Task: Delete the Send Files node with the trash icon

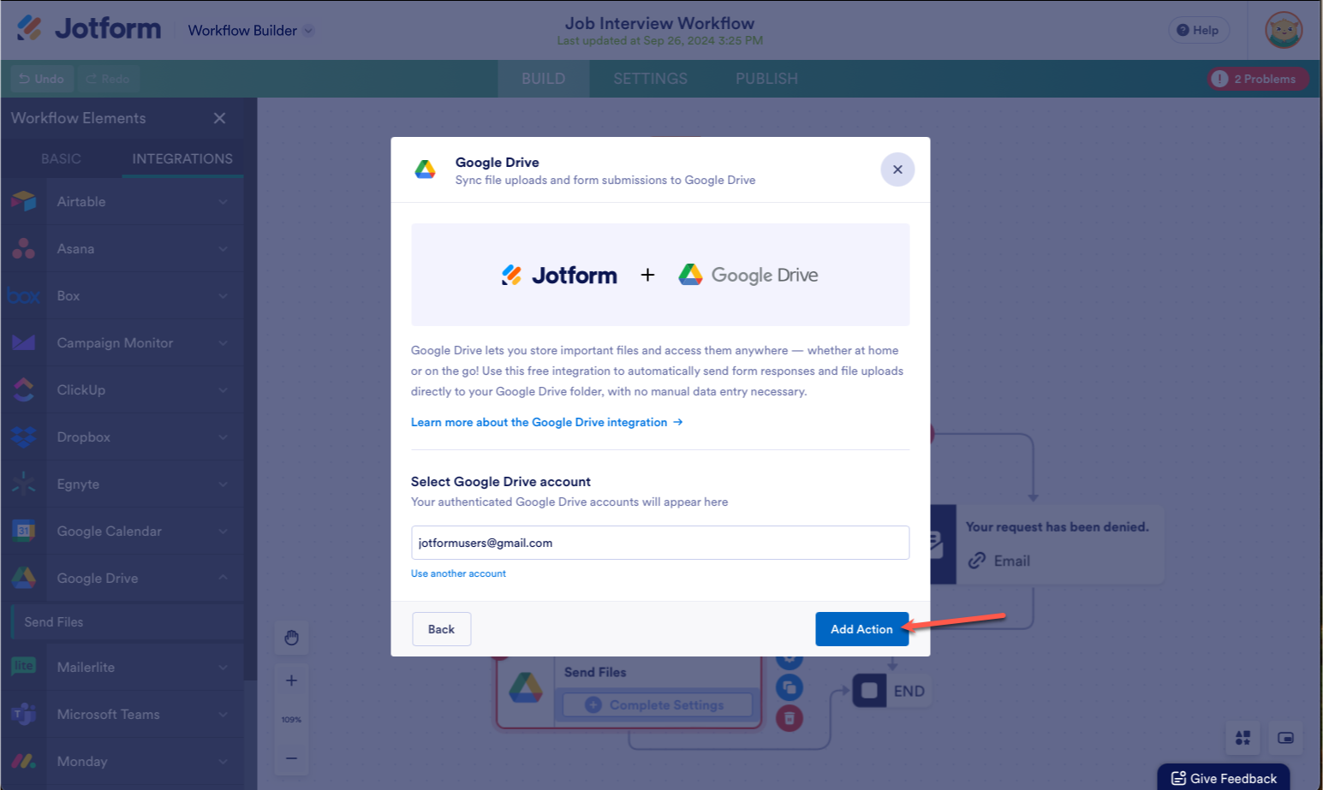Action: pyautogui.click(x=790, y=718)
